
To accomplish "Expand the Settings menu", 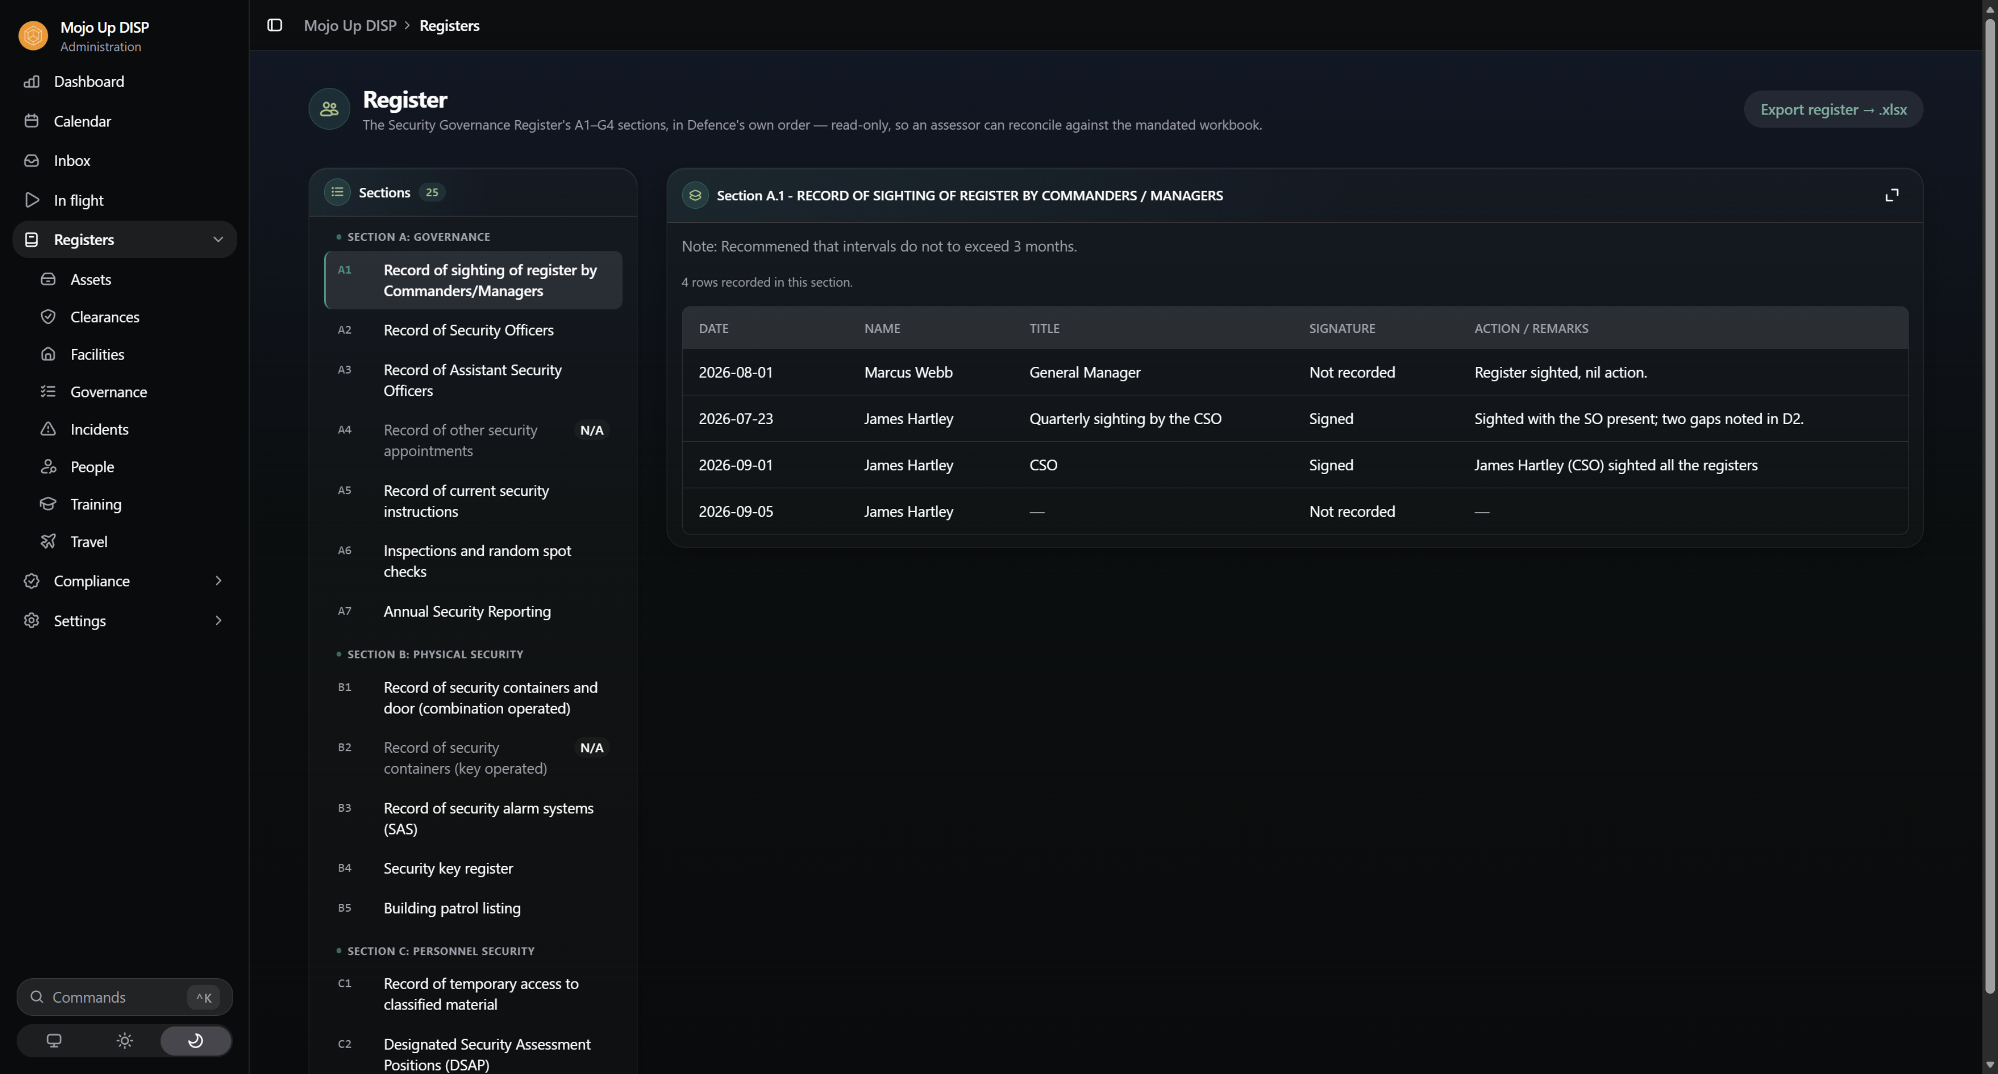I will [124, 620].
